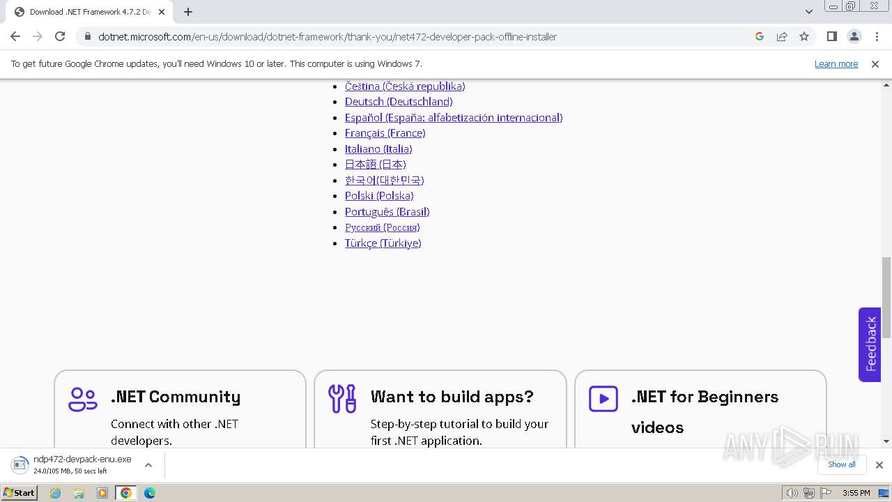Open .NET for Beginners videos heading
This screenshot has height=502, width=892.
coord(705,411)
